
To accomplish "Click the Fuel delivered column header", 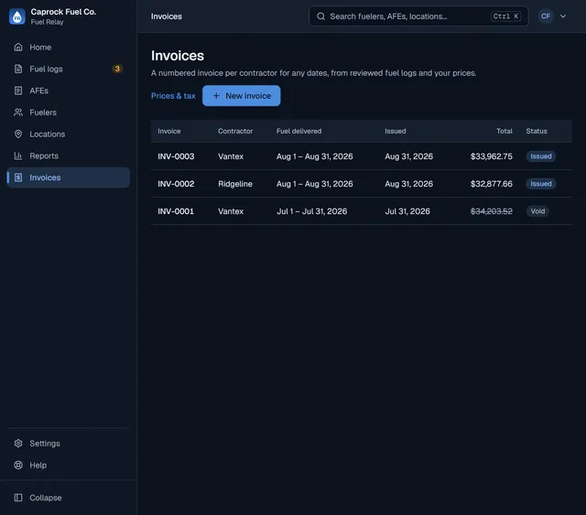I will (298, 131).
